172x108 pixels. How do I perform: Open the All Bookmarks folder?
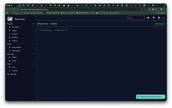(x=161, y=13)
